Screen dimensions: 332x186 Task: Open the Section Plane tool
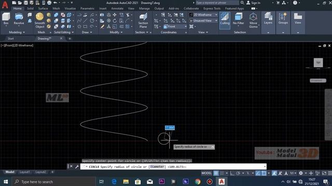click(x=143, y=20)
